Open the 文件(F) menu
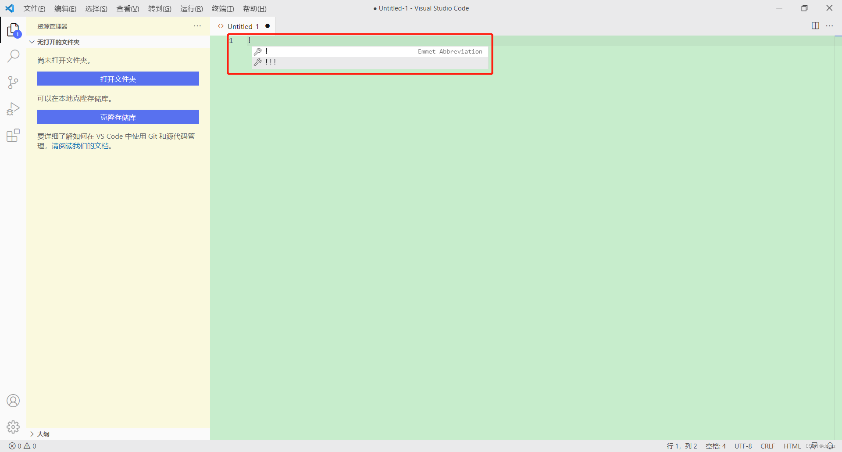 pyautogui.click(x=34, y=8)
